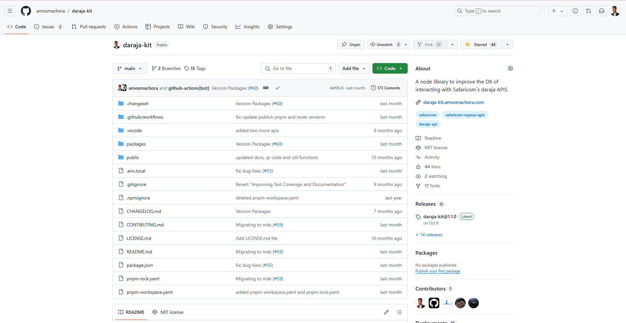The image size is (626, 323).
Task: Open the Insights tab
Action: pyautogui.click(x=248, y=27)
